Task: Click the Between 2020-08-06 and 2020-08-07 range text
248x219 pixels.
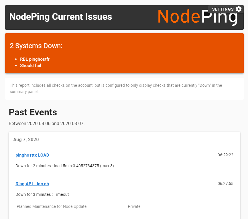Action: coord(47,124)
